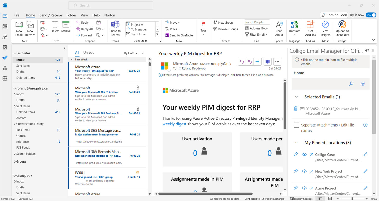Click Browse Groups
379x201 pixels.
pyautogui.click(x=225, y=29)
